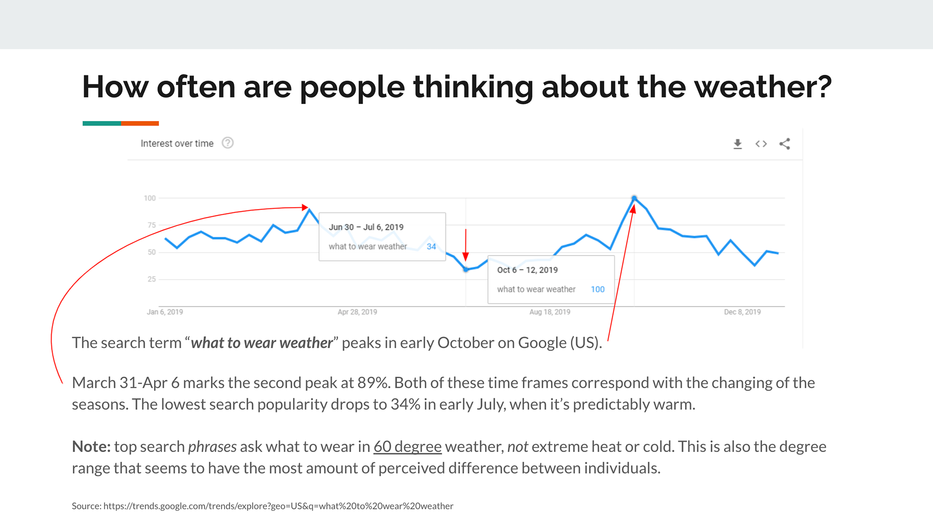This screenshot has width=933, height=523.
Task: Click the download chart icon
Action: click(x=737, y=144)
